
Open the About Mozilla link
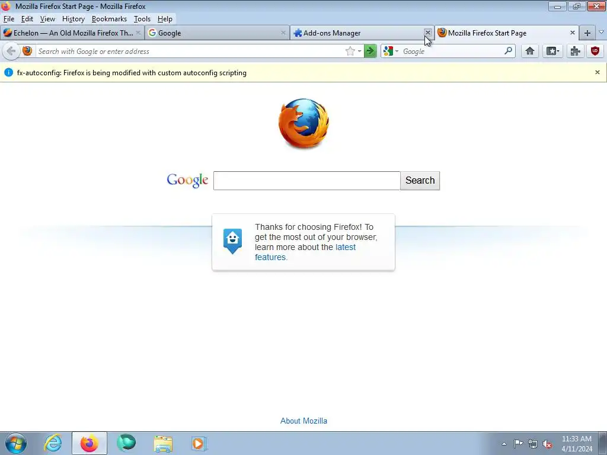click(303, 421)
